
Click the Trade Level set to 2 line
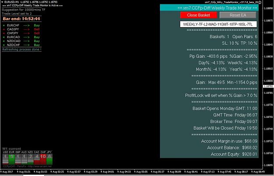[x=17, y=14]
